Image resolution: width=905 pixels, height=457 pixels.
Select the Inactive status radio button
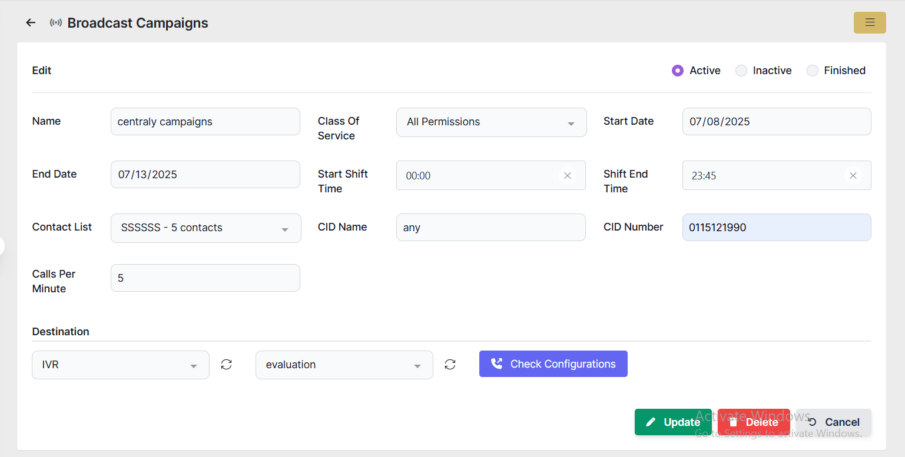(741, 71)
